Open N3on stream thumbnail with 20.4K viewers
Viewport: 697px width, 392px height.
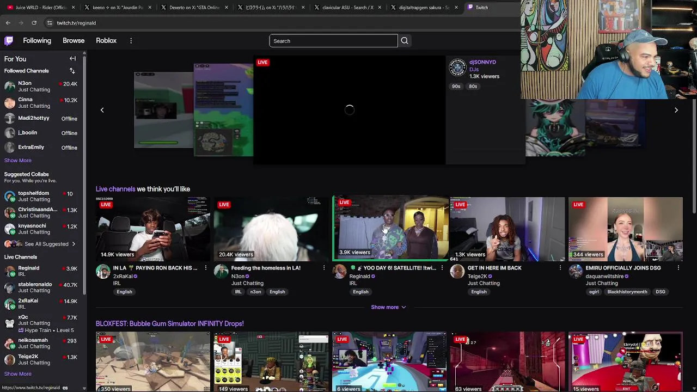tap(271, 229)
